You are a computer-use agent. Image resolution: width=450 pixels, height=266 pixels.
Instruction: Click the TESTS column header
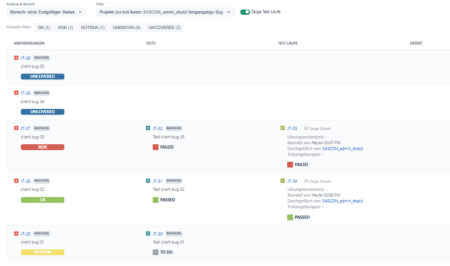[x=150, y=43]
